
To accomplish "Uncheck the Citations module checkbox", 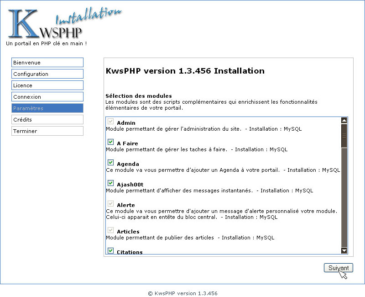I will (110, 250).
